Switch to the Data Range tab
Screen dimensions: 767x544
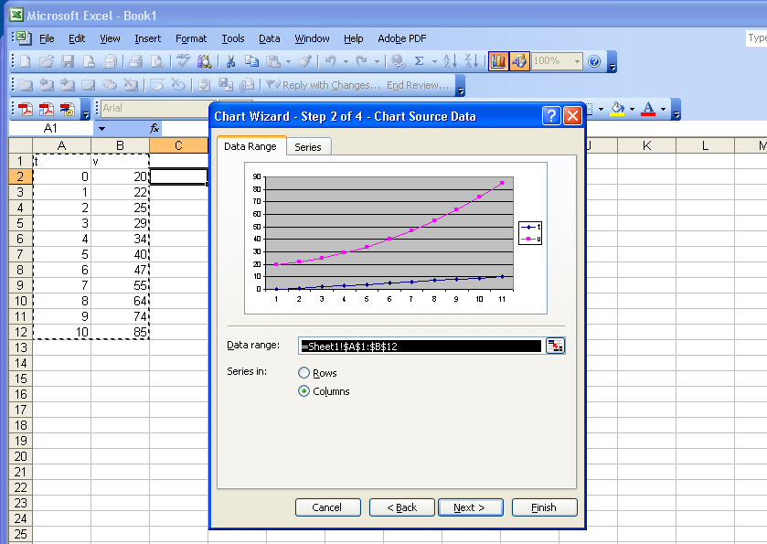pyautogui.click(x=250, y=145)
